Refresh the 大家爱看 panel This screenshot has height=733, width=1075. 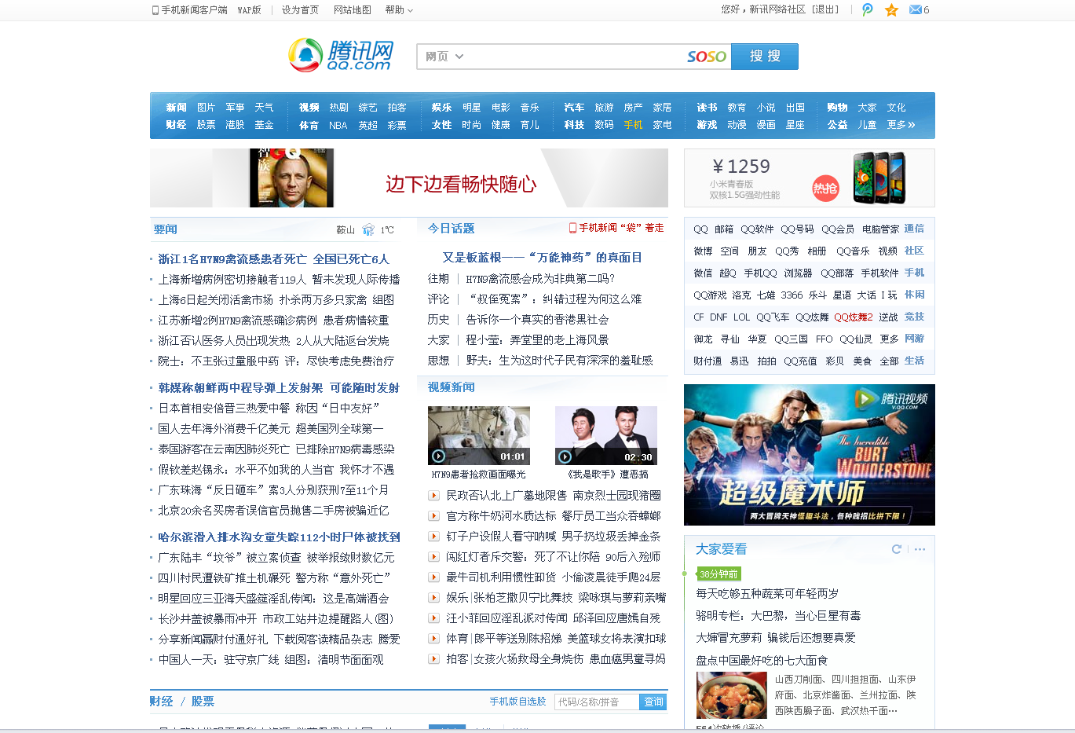pos(896,550)
